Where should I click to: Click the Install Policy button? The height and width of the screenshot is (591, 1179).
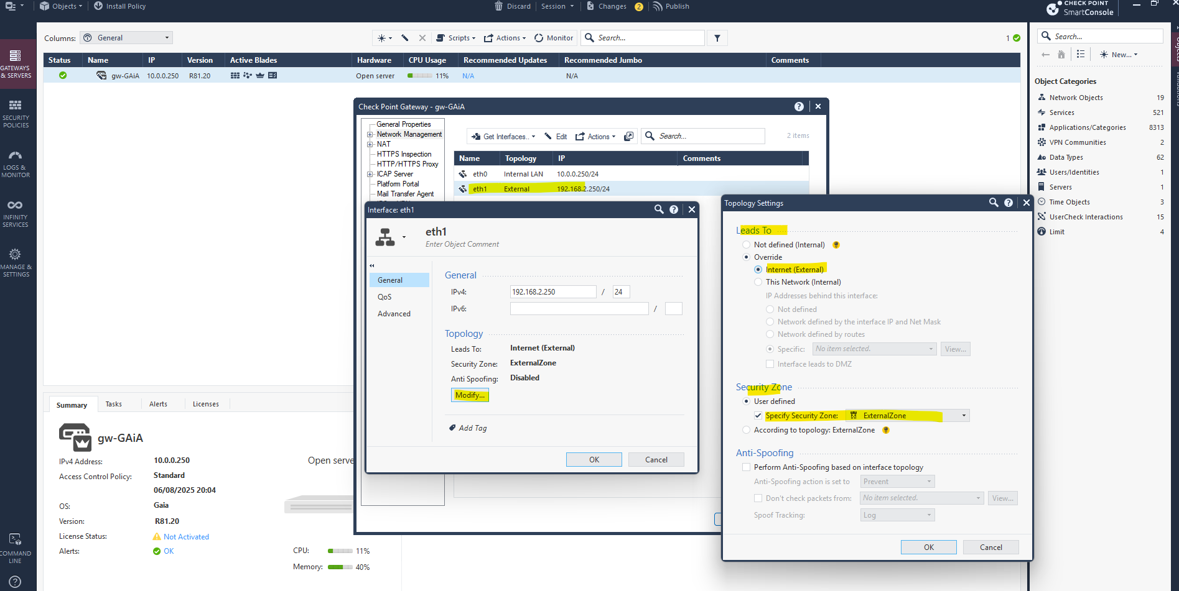pos(119,6)
